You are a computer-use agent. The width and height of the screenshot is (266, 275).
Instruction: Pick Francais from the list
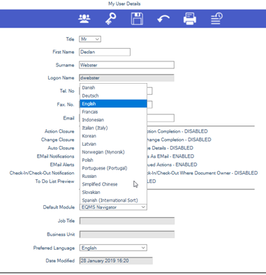coord(113,112)
